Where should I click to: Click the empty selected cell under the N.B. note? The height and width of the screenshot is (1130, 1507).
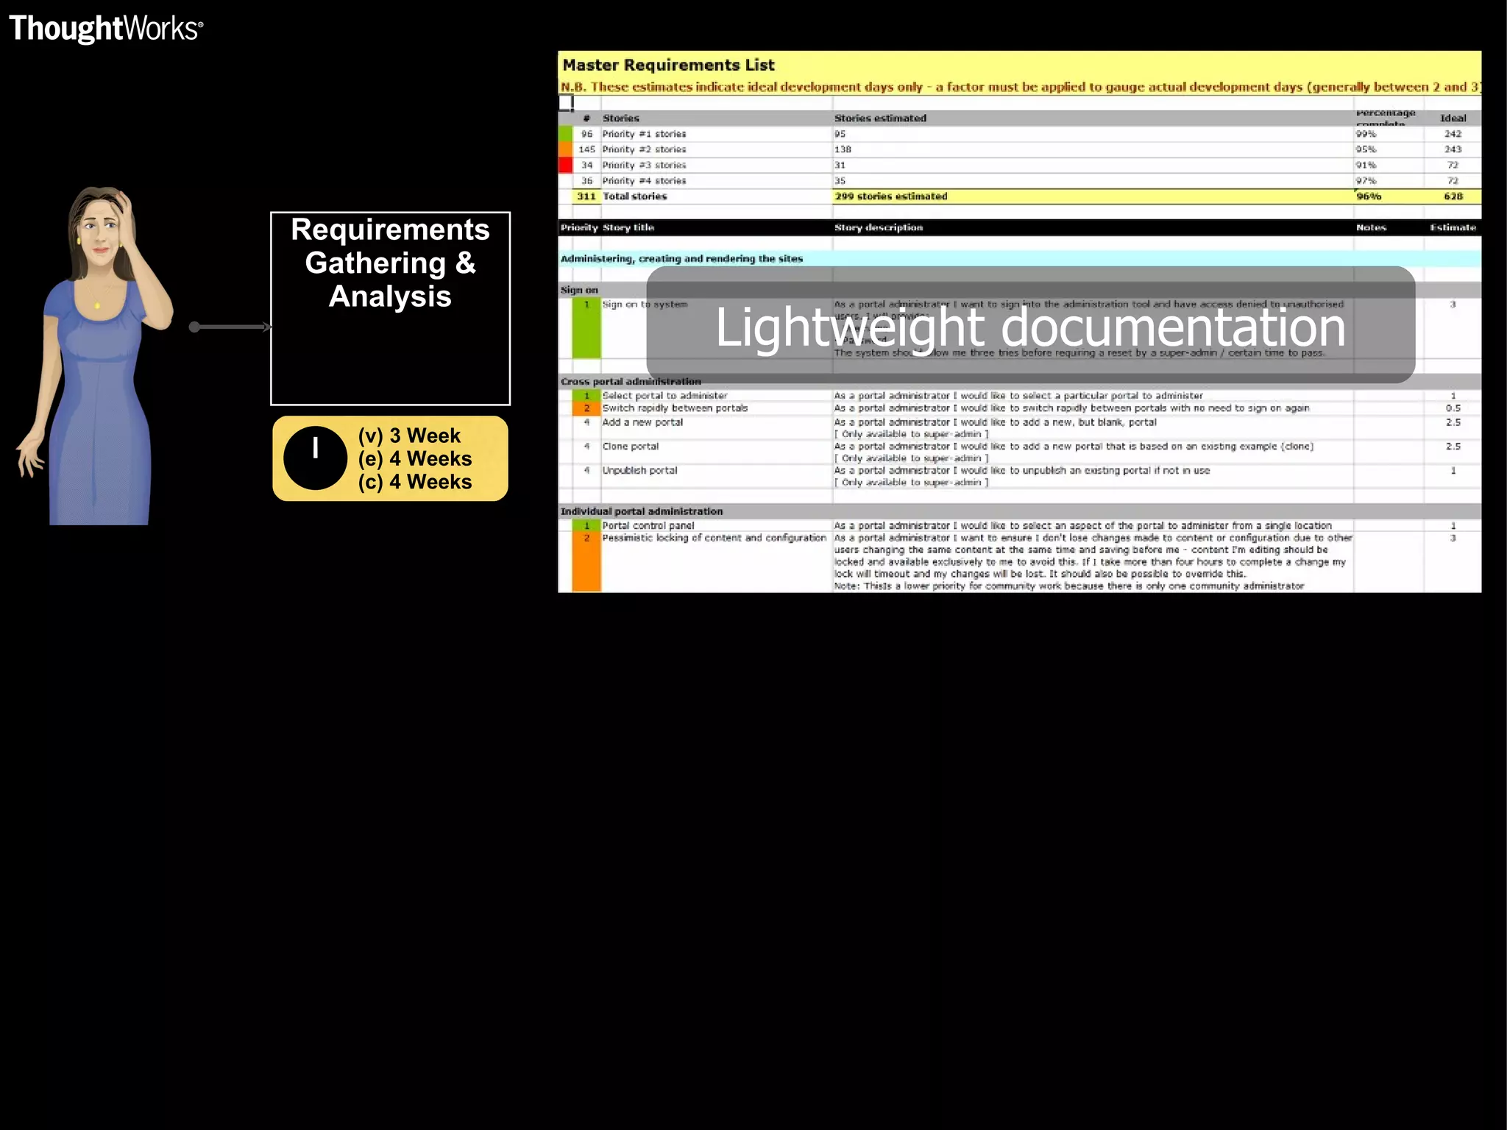tap(565, 103)
